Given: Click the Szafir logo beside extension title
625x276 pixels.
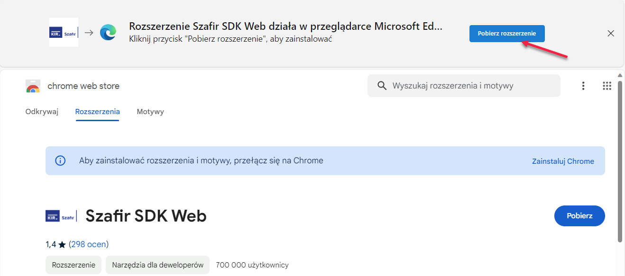Looking at the screenshot, I should [x=61, y=216].
